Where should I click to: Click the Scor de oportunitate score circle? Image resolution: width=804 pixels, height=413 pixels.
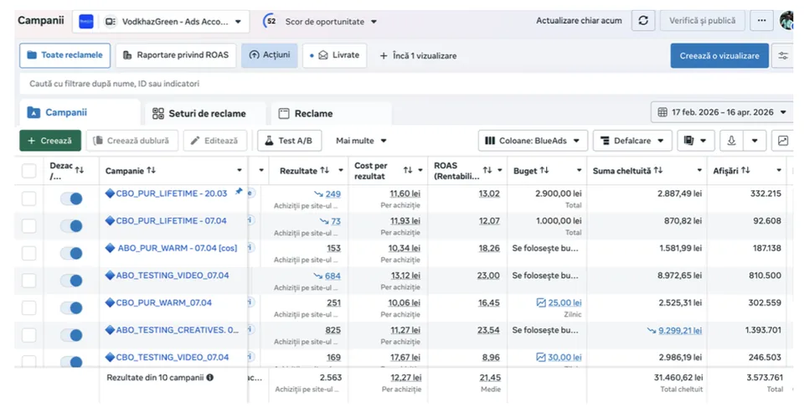pos(271,21)
